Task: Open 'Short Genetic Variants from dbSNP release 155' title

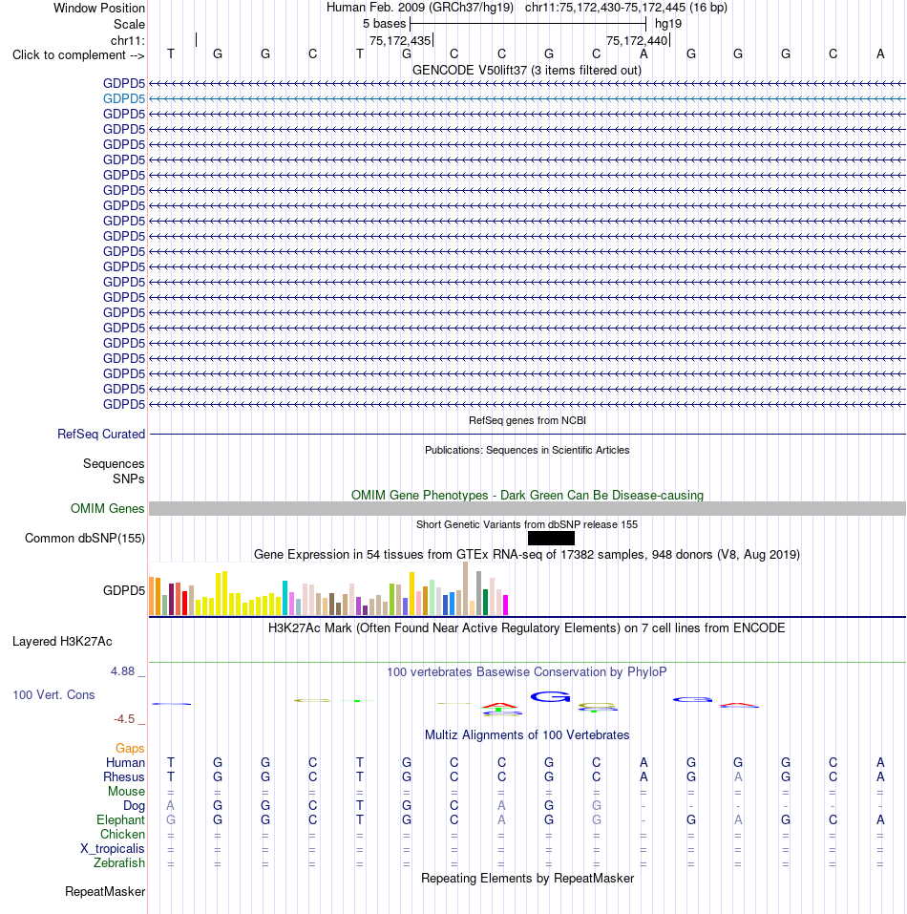Action: pyautogui.click(x=527, y=524)
